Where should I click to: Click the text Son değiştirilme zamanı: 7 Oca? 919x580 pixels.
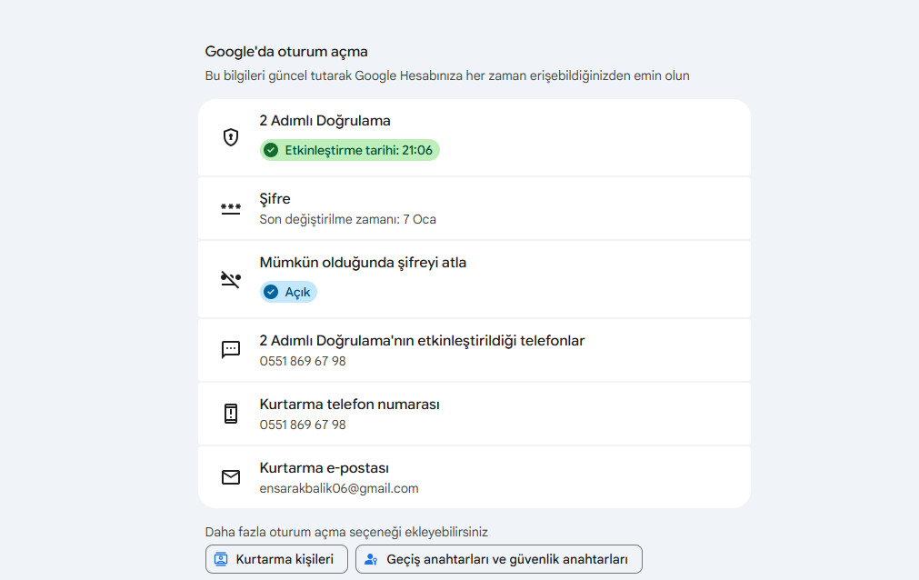pyautogui.click(x=347, y=219)
